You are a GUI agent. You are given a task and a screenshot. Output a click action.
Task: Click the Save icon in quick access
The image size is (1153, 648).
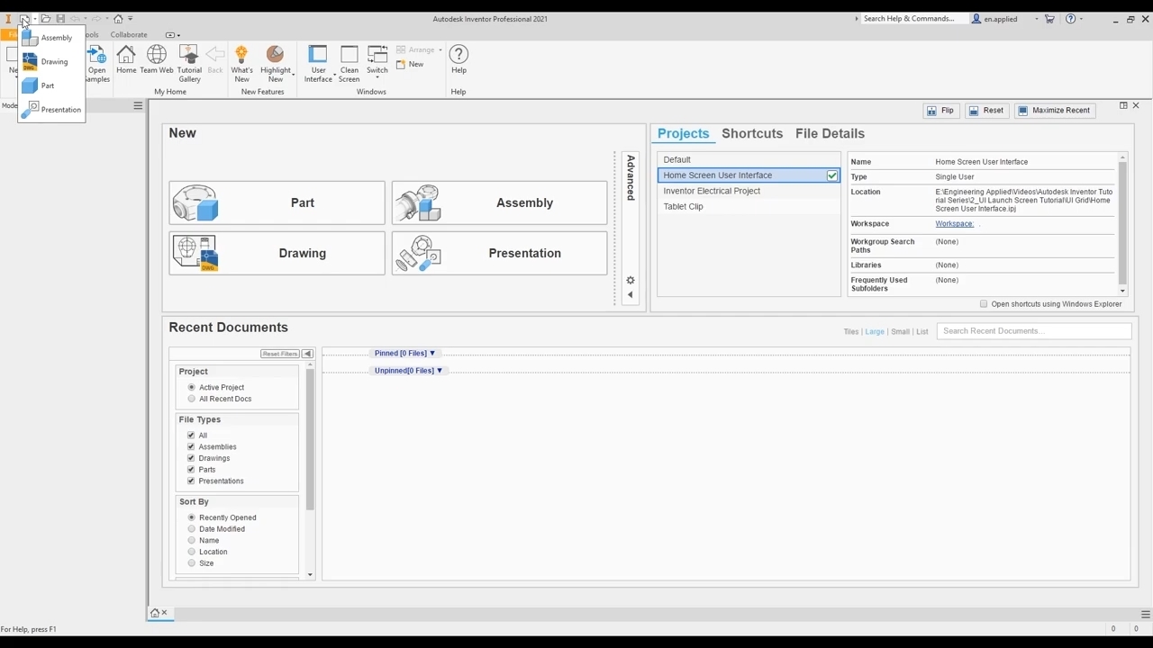point(60,18)
